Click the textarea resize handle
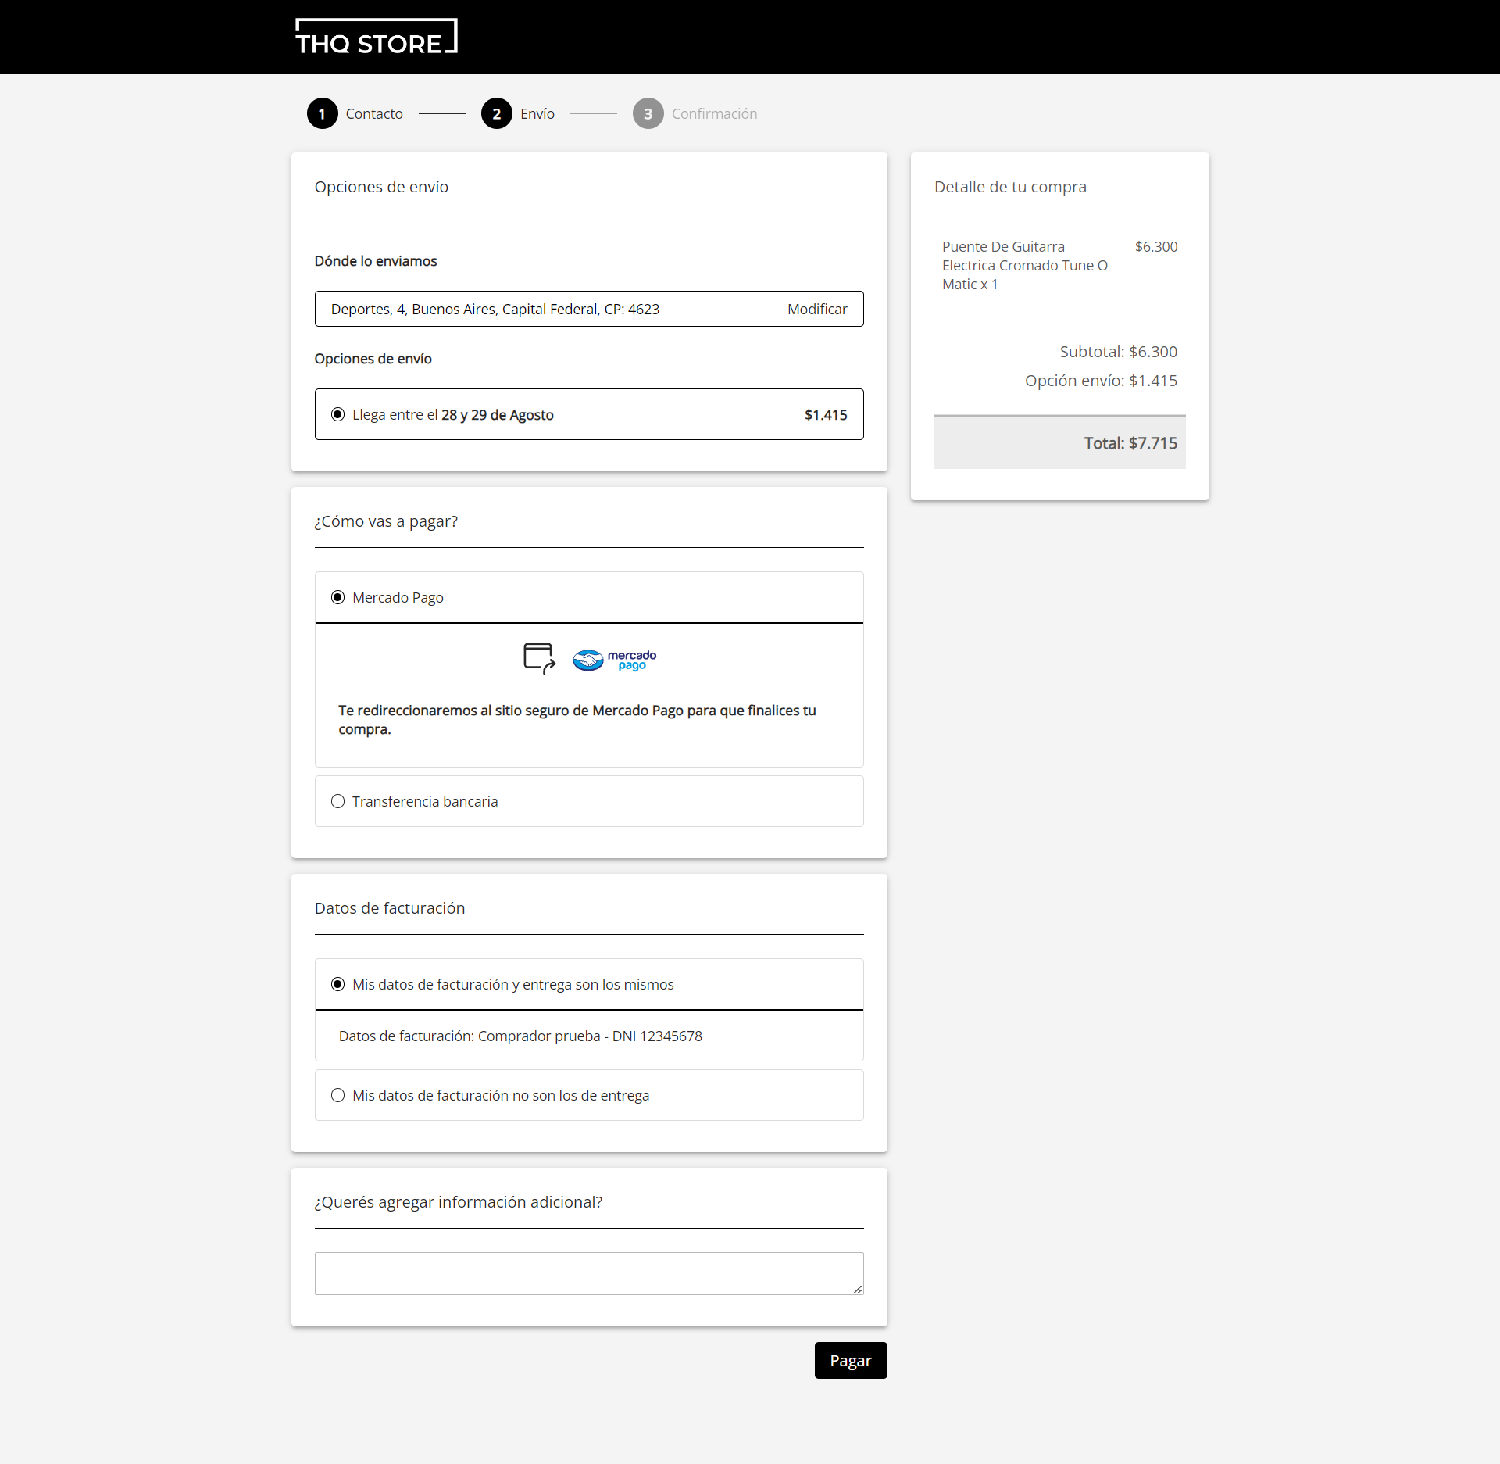 tap(858, 1289)
